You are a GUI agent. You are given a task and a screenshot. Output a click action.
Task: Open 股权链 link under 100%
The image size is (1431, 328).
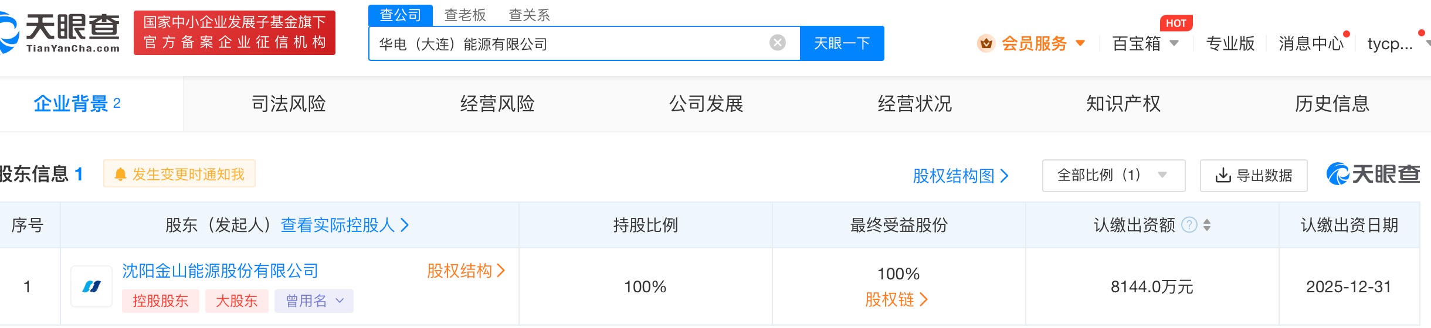896,300
